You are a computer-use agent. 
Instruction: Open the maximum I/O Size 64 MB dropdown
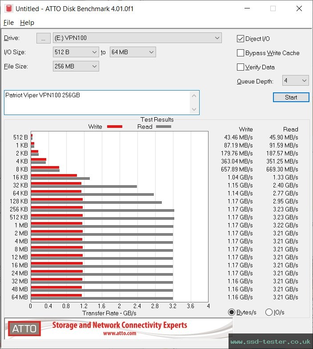tap(132, 52)
